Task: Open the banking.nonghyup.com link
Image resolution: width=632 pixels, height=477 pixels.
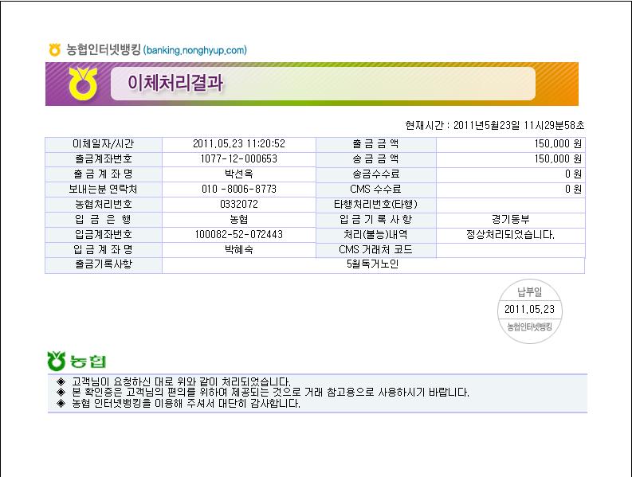Action: point(195,50)
